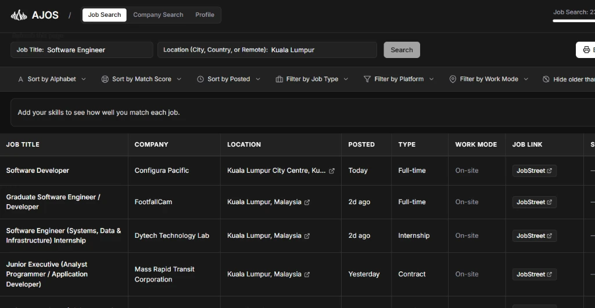
Task: Click the hide-older clock-slash icon
Action: tap(546, 79)
